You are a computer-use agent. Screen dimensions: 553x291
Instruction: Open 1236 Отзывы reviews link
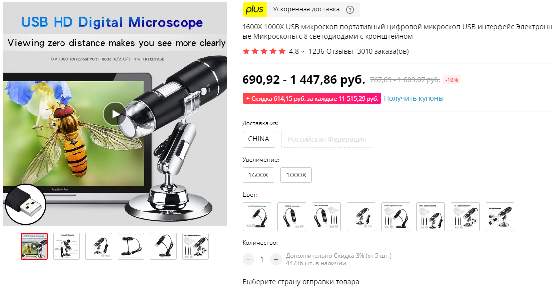(330, 51)
